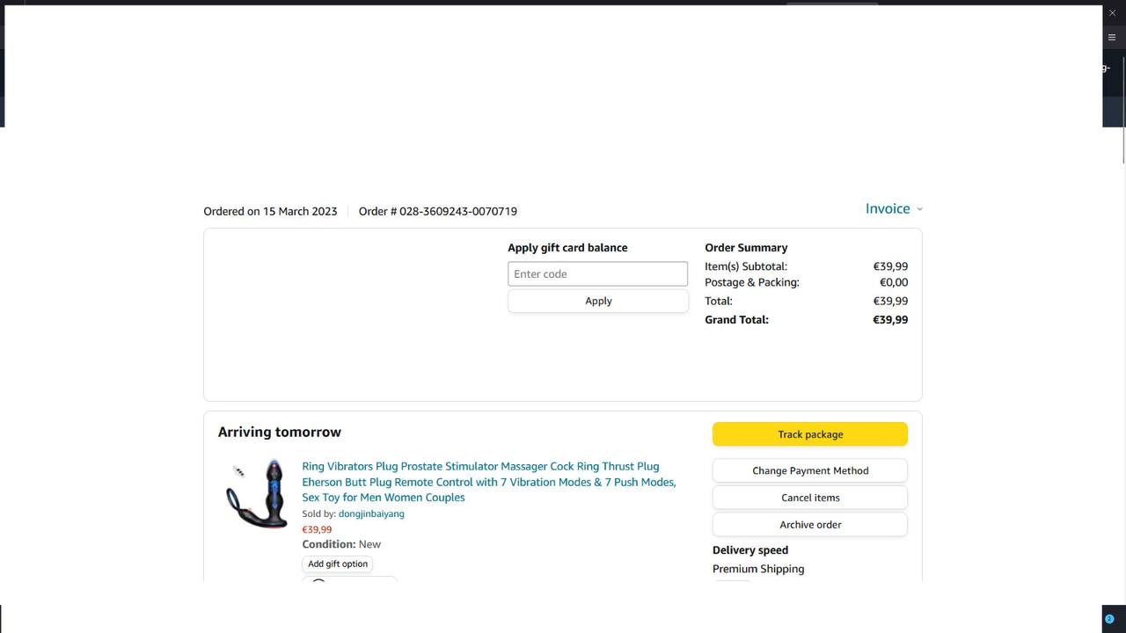Click the circular icon below Add gift option
The image size is (1126, 633).
(319, 580)
